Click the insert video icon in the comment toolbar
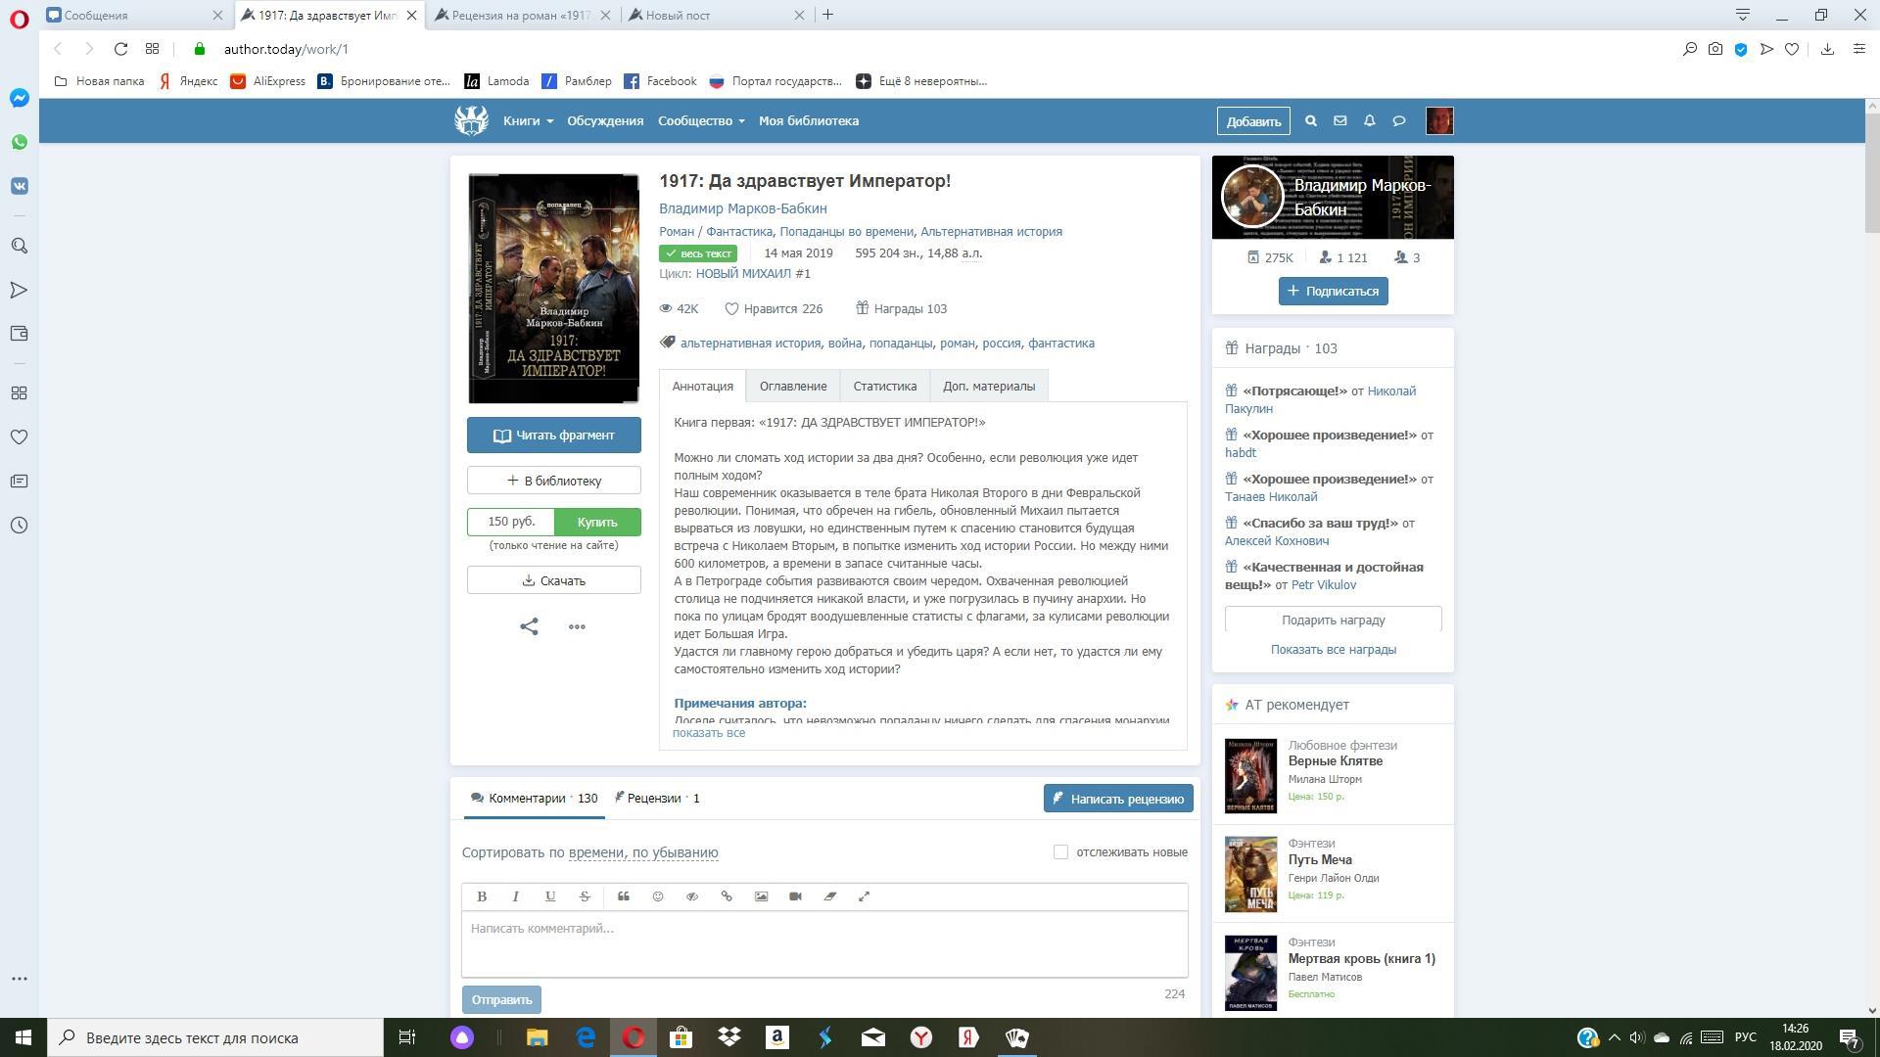 pyautogui.click(x=795, y=896)
